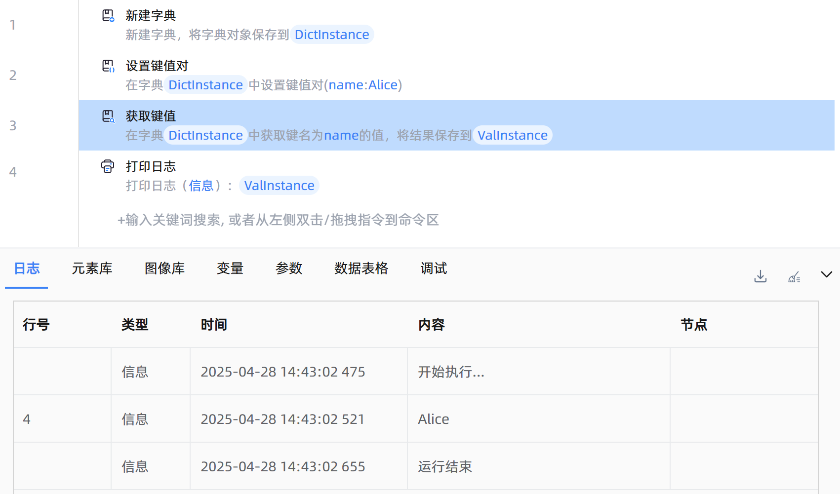Collapse the bottom panel with the chevron

pos(826,274)
